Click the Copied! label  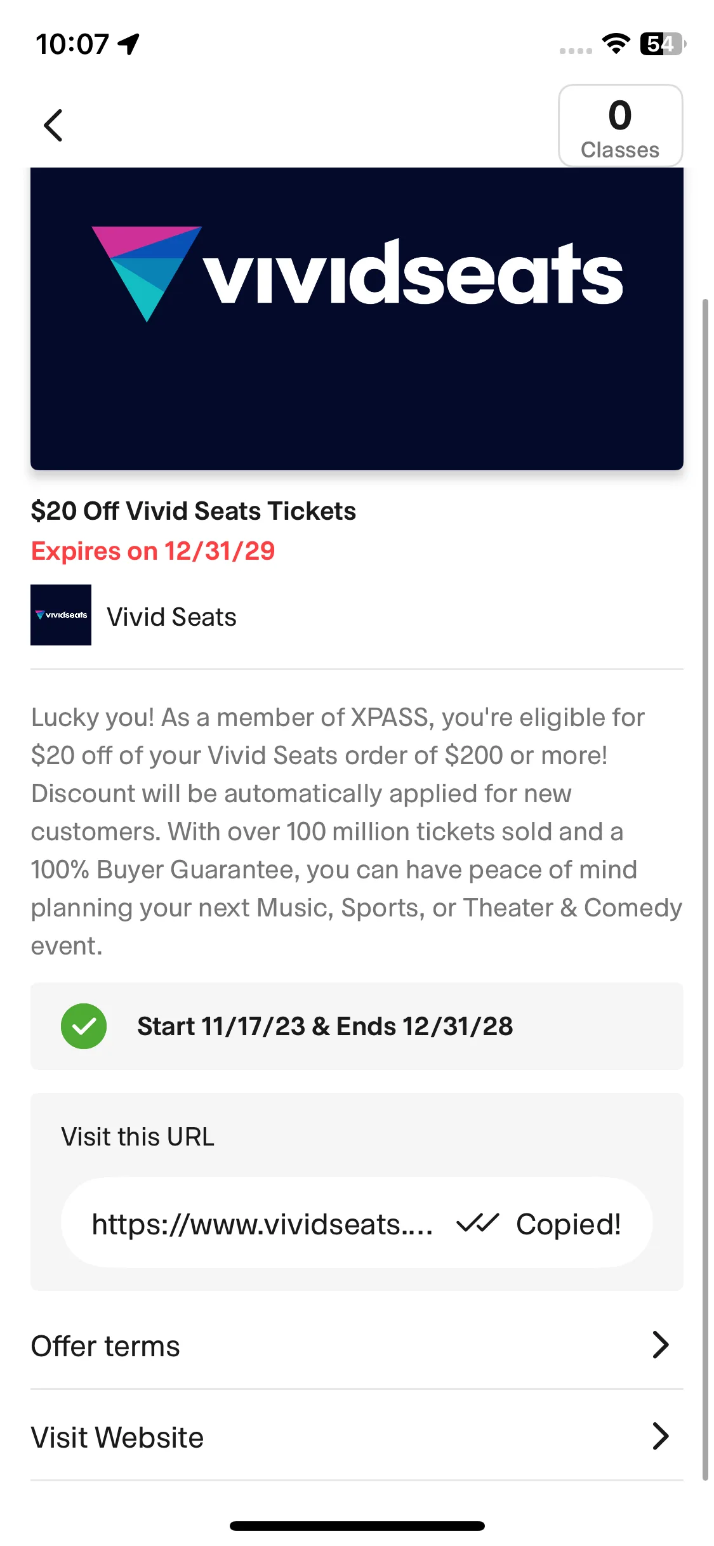click(x=568, y=1224)
